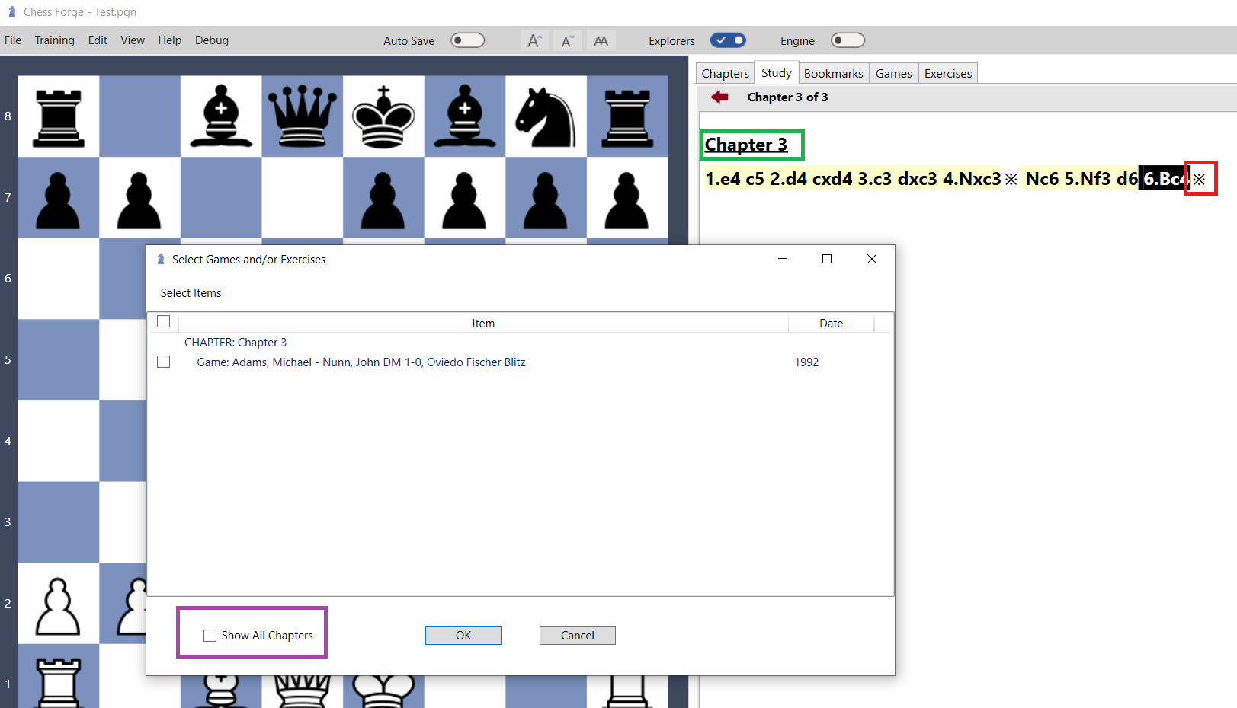Image resolution: width=1237 pixels, height=708 pixels.
Task: Click the fork marker after 4.Nxc3
Action: (x=1011, y=179)
